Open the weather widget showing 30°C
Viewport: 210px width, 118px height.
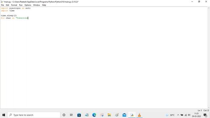coord(170,115)
